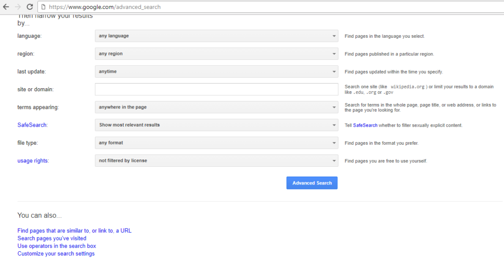
Task: Open 'Use operators in the search box' link
Action: click(x=57, y=246)
